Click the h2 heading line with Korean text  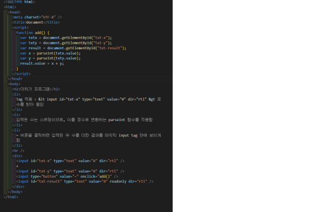(x=36, y=89)
